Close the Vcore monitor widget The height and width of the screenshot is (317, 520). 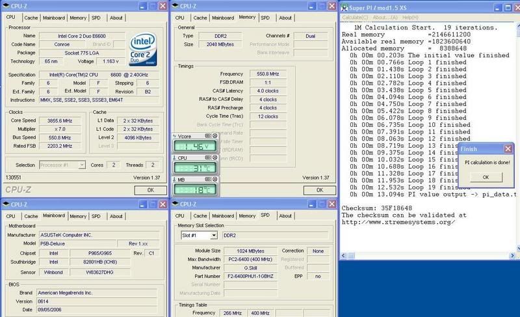coord(215,136)
